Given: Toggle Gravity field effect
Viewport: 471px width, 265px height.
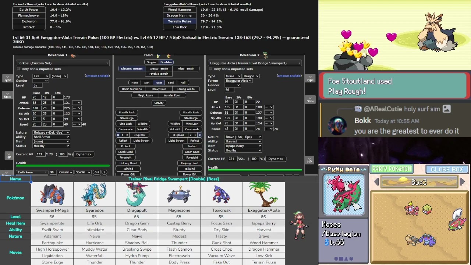Looking at the screenshot, I should [159, 103].
